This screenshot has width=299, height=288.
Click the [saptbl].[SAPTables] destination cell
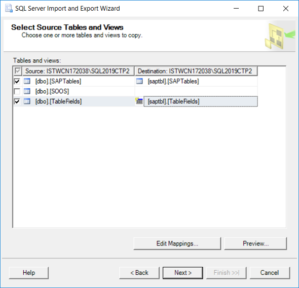point(196,82)
